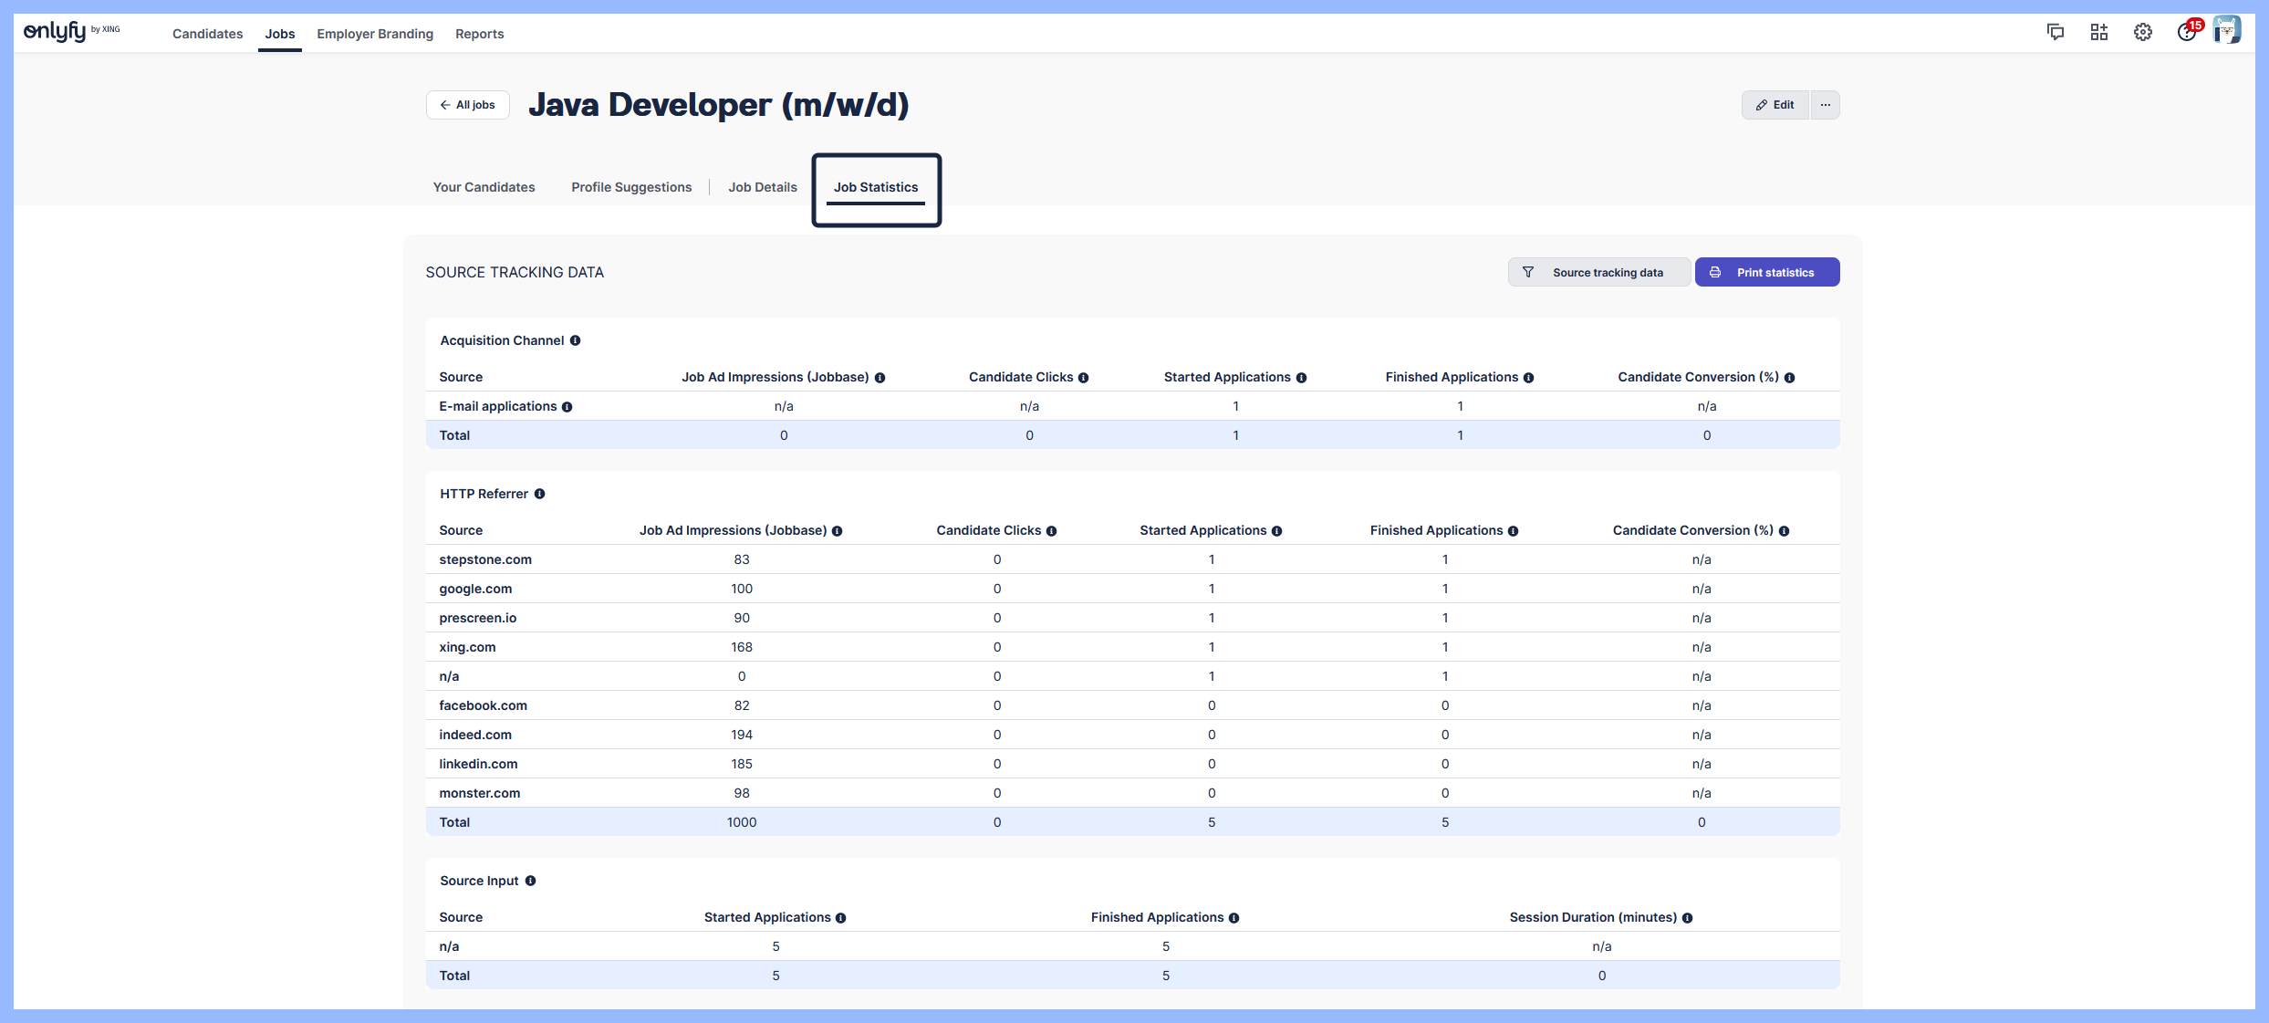Go back via All jobs button
This screenshot has height=1023, width=2269.
467,105
